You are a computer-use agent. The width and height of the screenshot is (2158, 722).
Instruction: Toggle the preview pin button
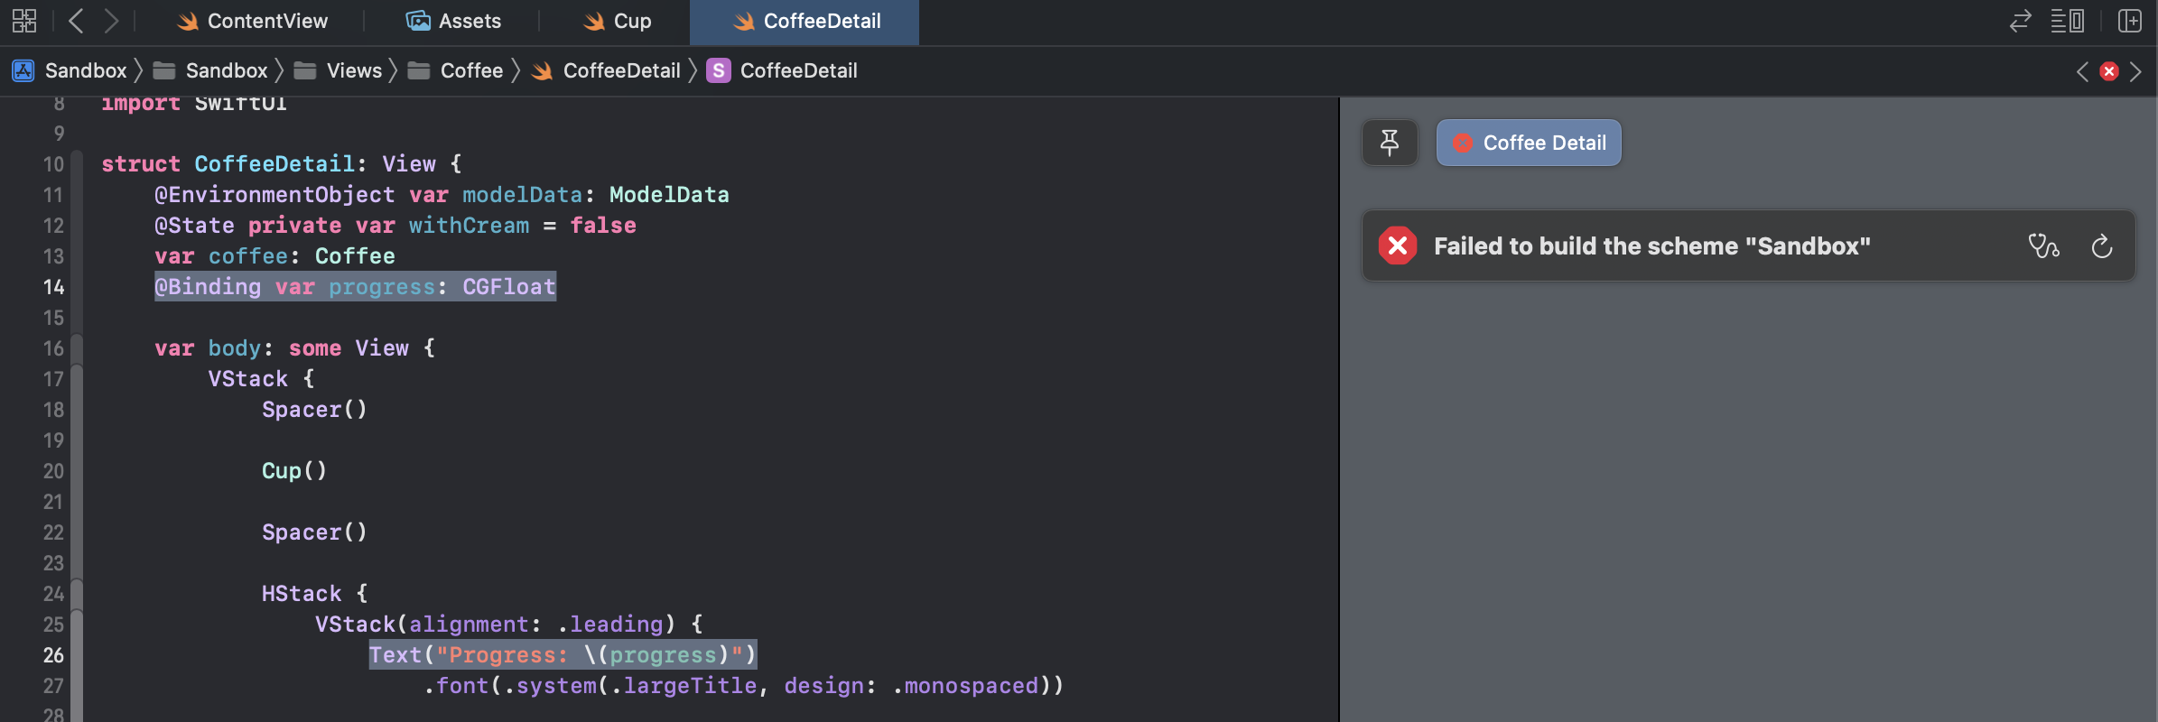[1390, 143]
